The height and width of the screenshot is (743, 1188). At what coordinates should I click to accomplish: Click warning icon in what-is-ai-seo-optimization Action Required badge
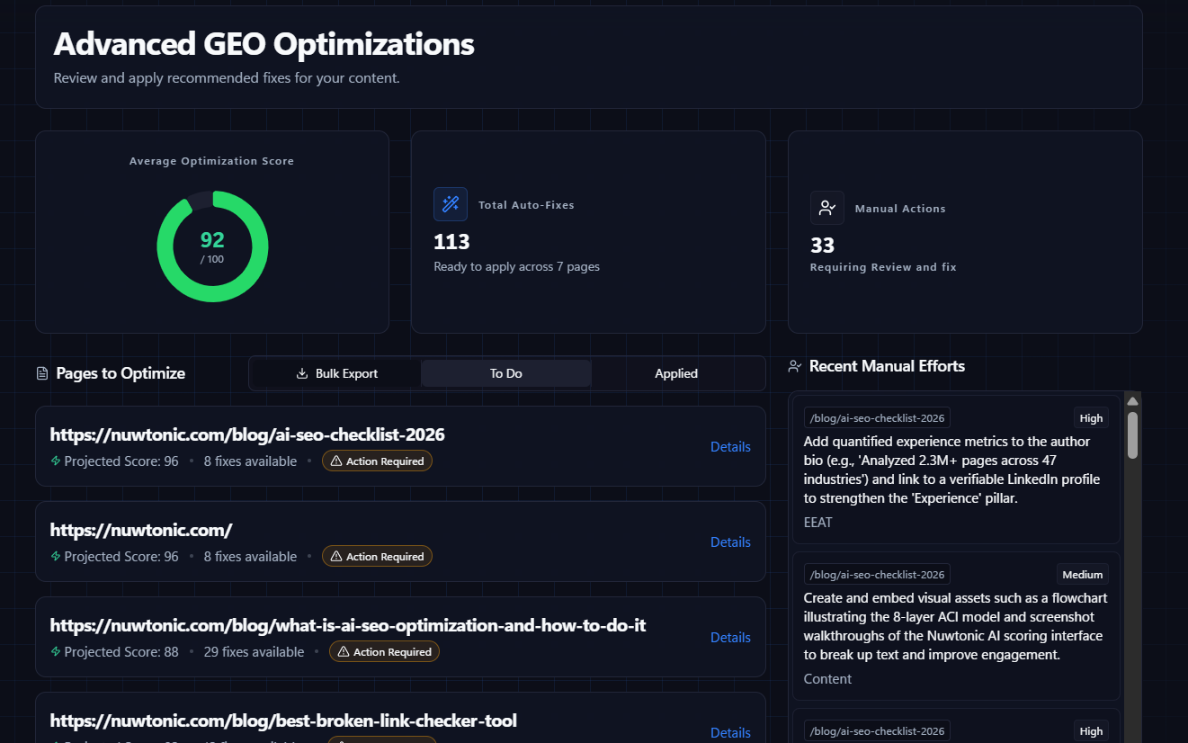point(344,651)
